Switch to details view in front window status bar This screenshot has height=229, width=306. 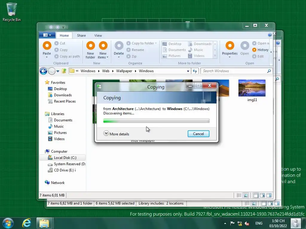point(239,195)
